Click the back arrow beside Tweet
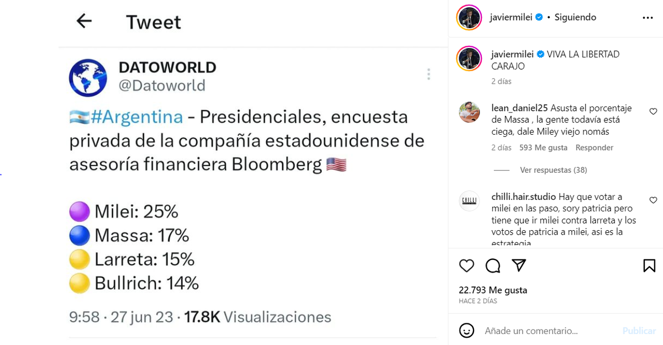The width and height of the screenshot is (663, 345). pos(84,22)
